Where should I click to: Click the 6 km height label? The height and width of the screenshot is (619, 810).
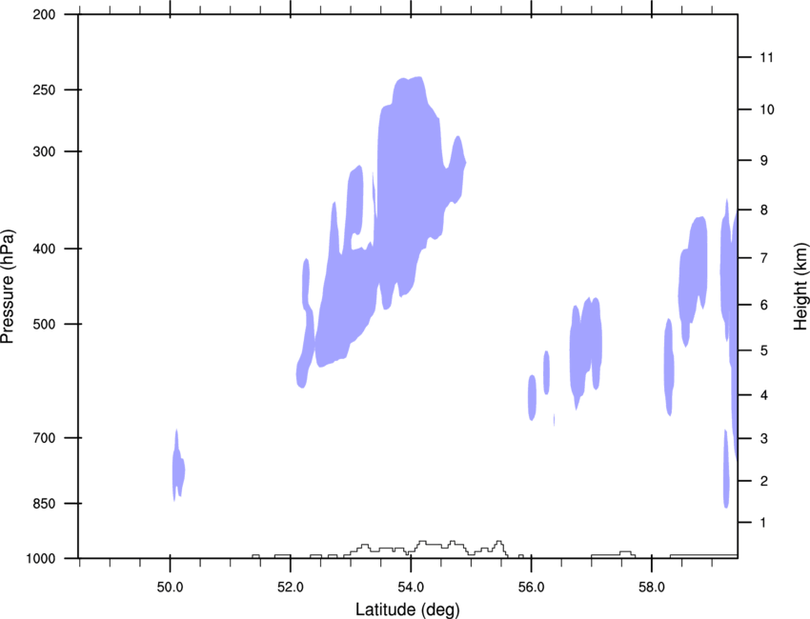pos(764,305)
